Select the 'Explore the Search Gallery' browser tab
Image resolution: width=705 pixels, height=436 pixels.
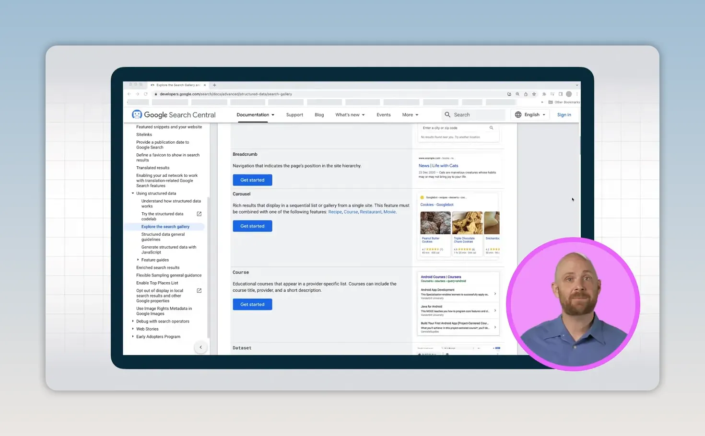coord(178,85)
